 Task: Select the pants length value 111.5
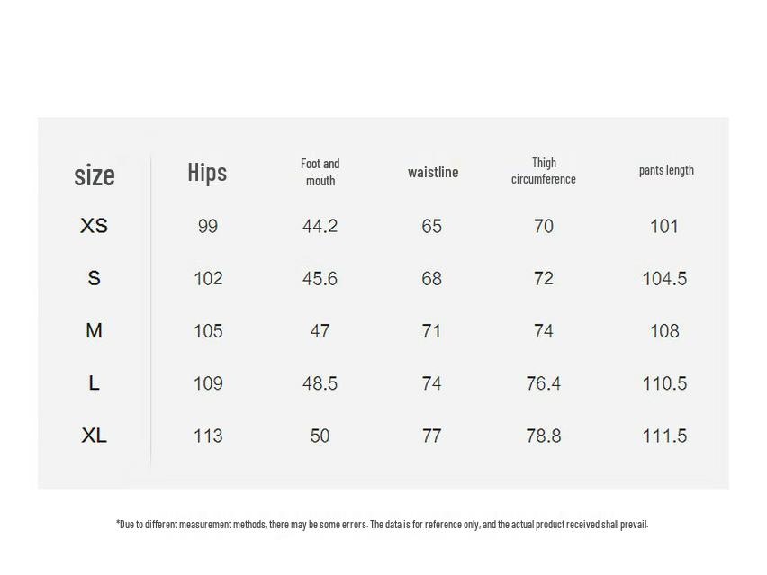(664, 436)
